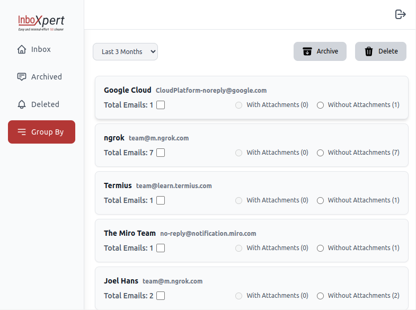The height and width of the screenshot is (310, 416).
Task: Choose Without Attachments for Termius
Action: click(320, 200)
